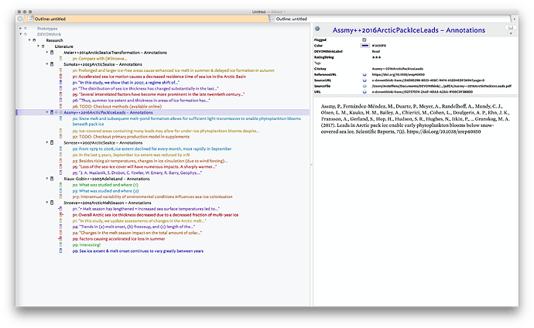
Task: Open the window title Edited dropdown
Action: click(x=279, y=12)
